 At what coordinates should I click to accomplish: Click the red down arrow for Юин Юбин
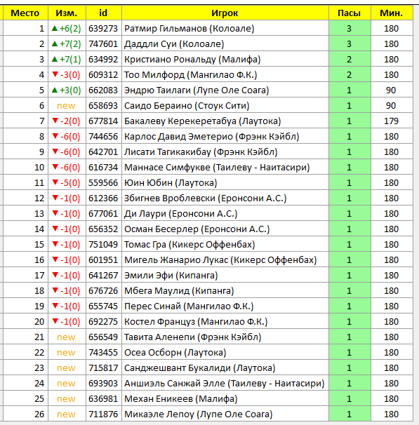click(55, 182)
